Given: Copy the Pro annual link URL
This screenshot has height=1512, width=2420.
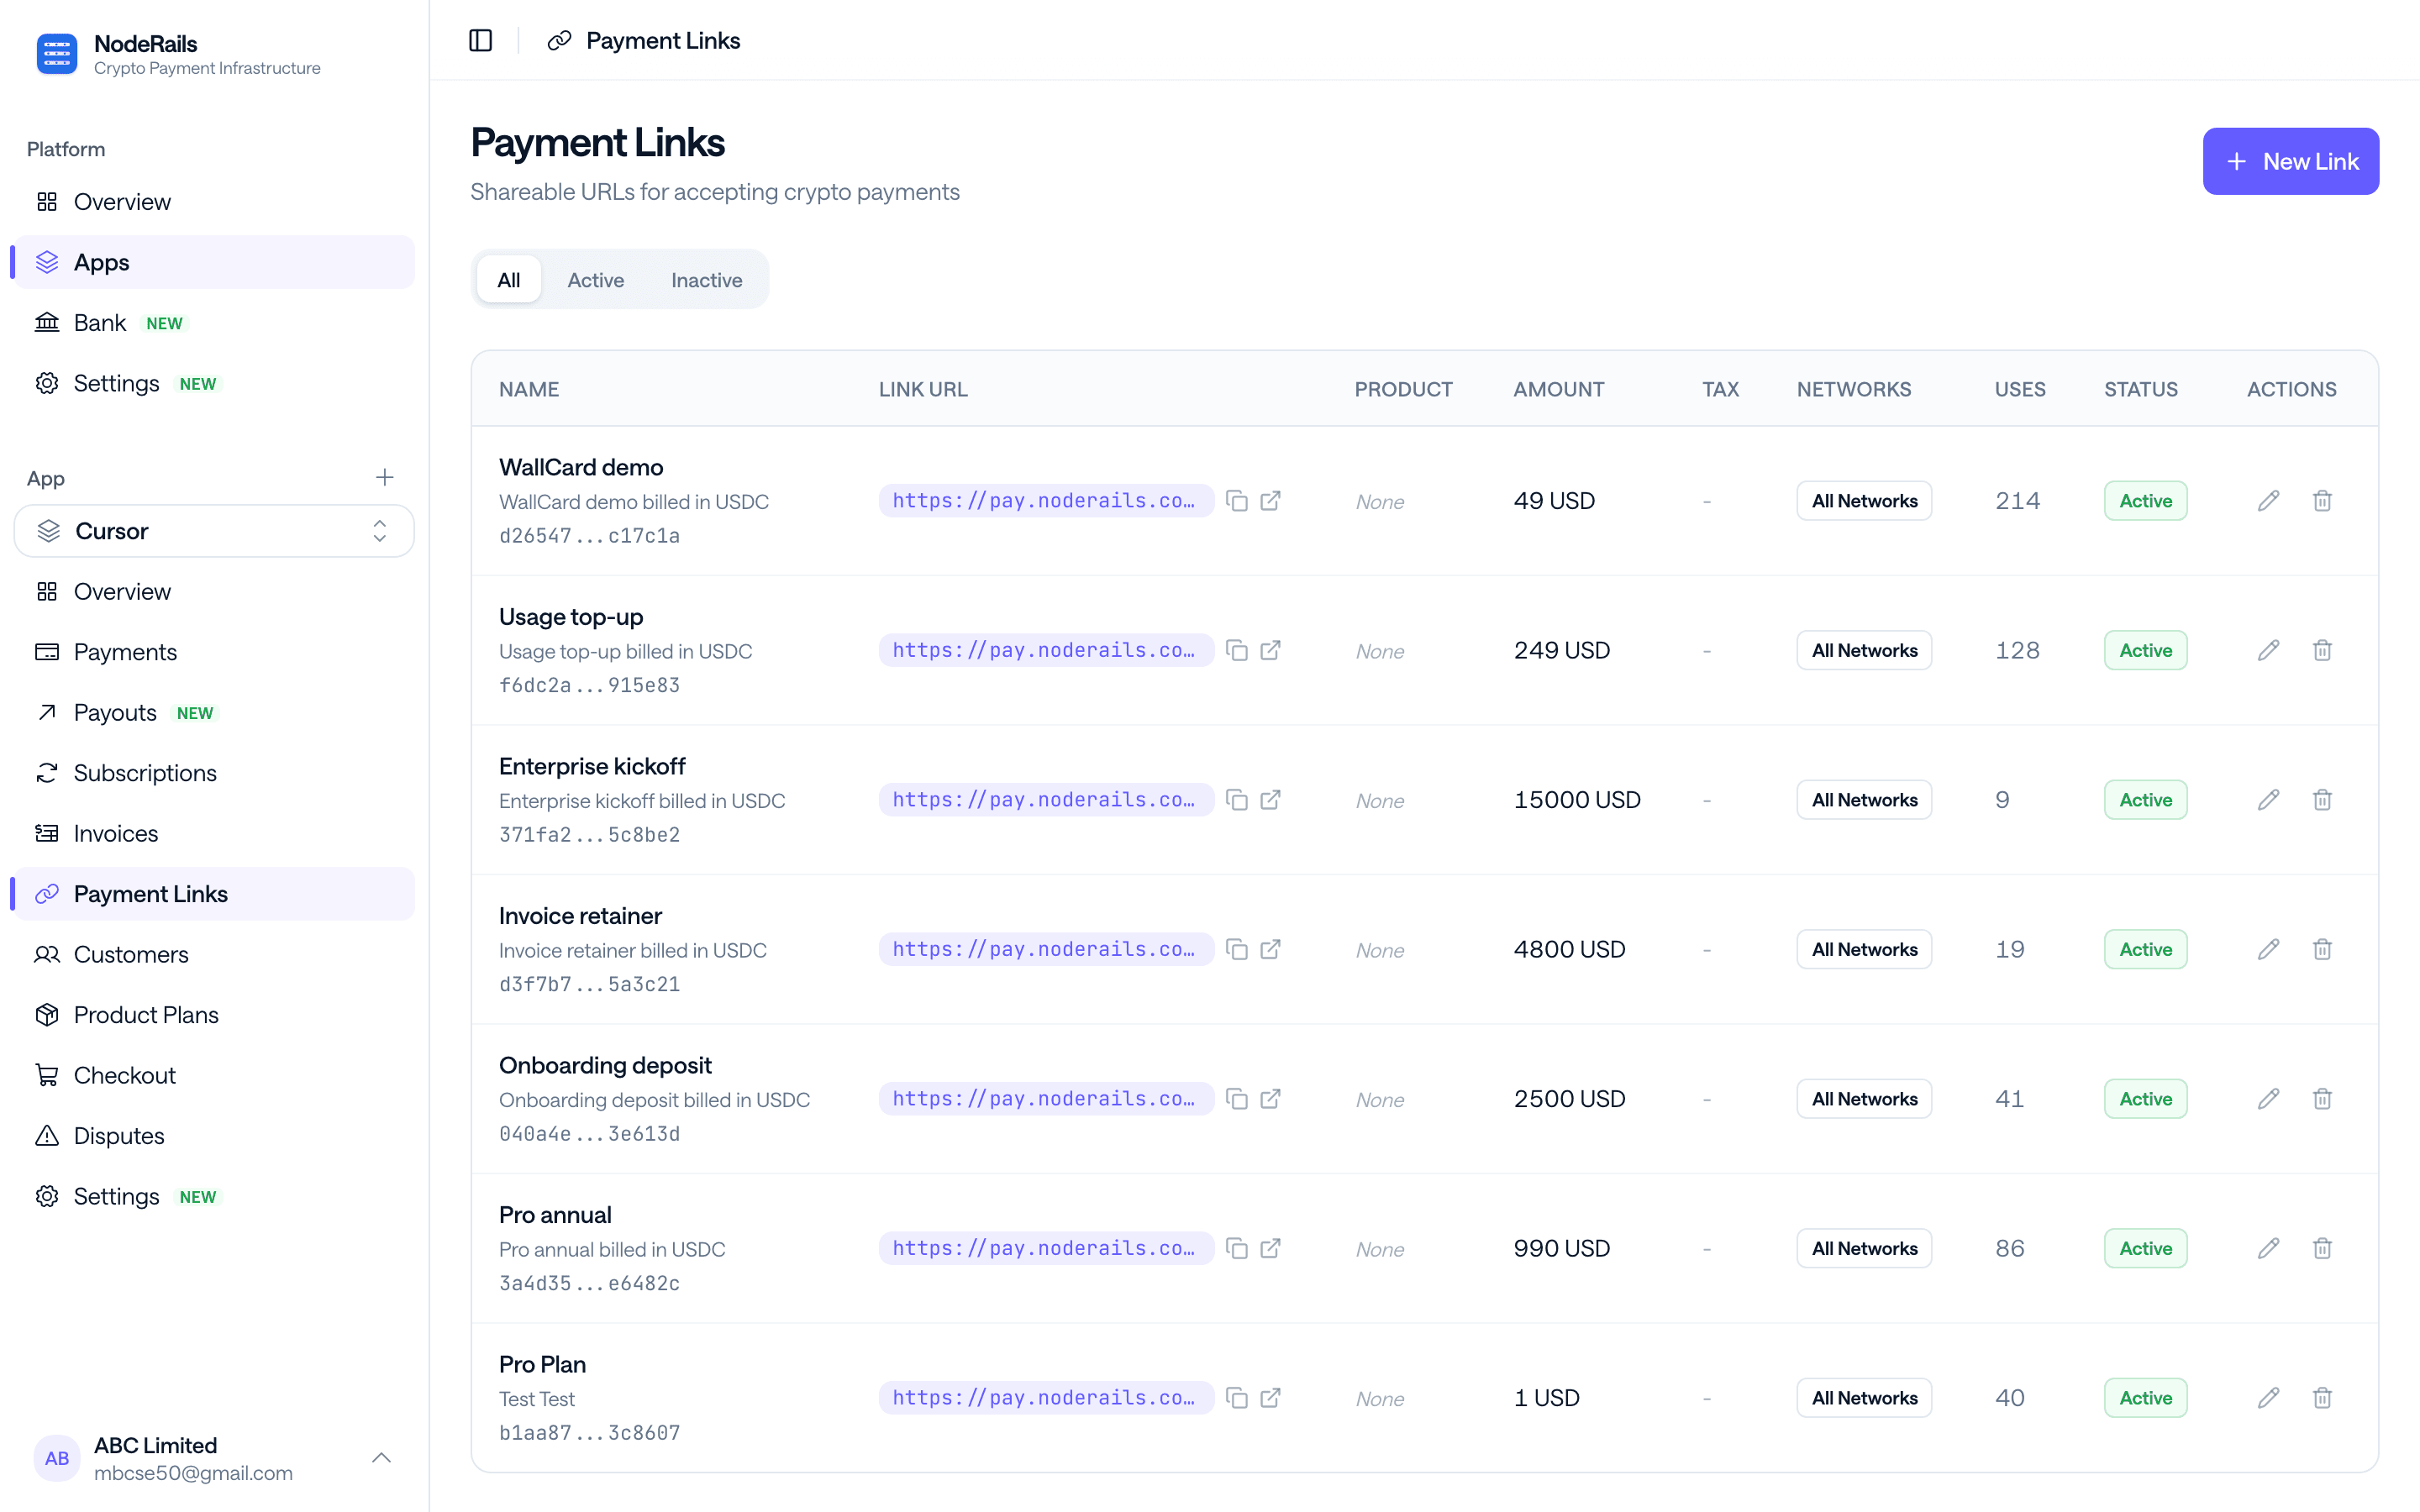Looking at the screenshot, I should point(1237,1248).
